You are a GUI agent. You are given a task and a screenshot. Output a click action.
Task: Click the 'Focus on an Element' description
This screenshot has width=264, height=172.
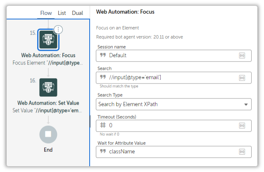117,28
